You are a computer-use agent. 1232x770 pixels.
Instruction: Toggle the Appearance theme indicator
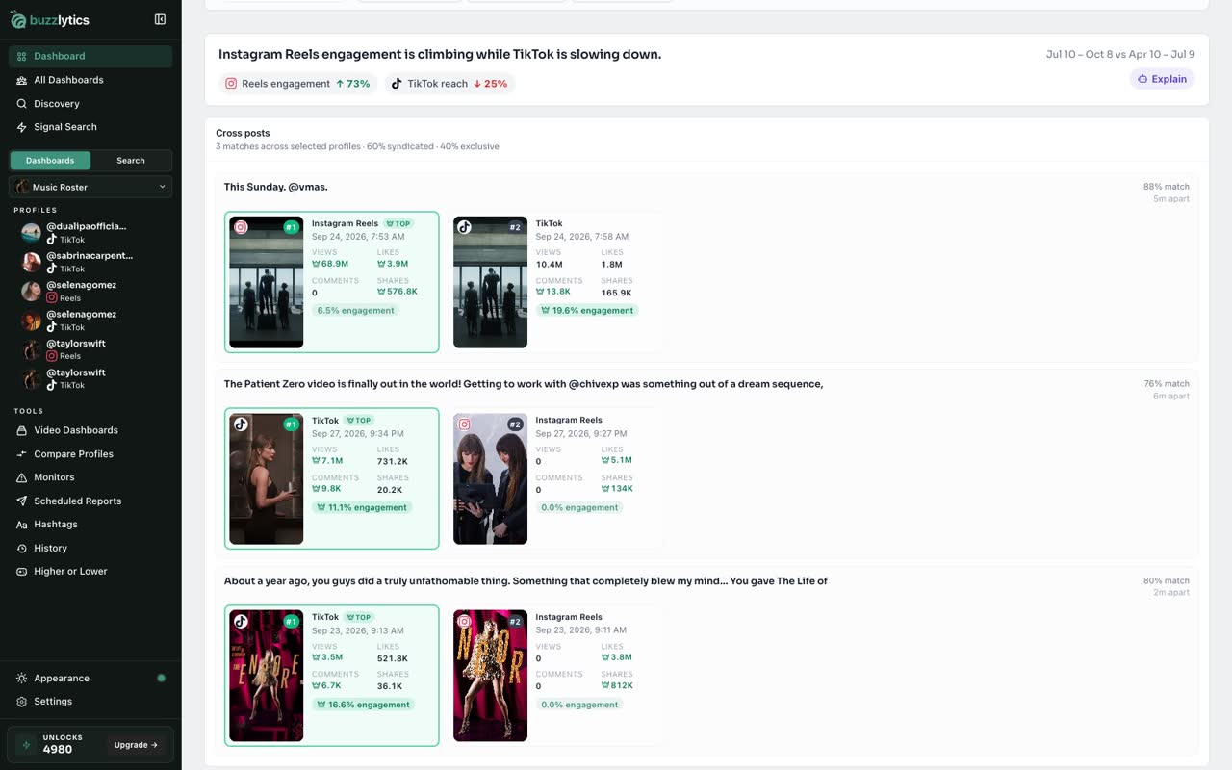(161, 679)
